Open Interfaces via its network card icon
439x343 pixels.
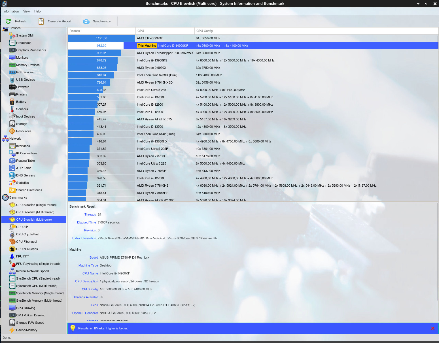(12, 146)
